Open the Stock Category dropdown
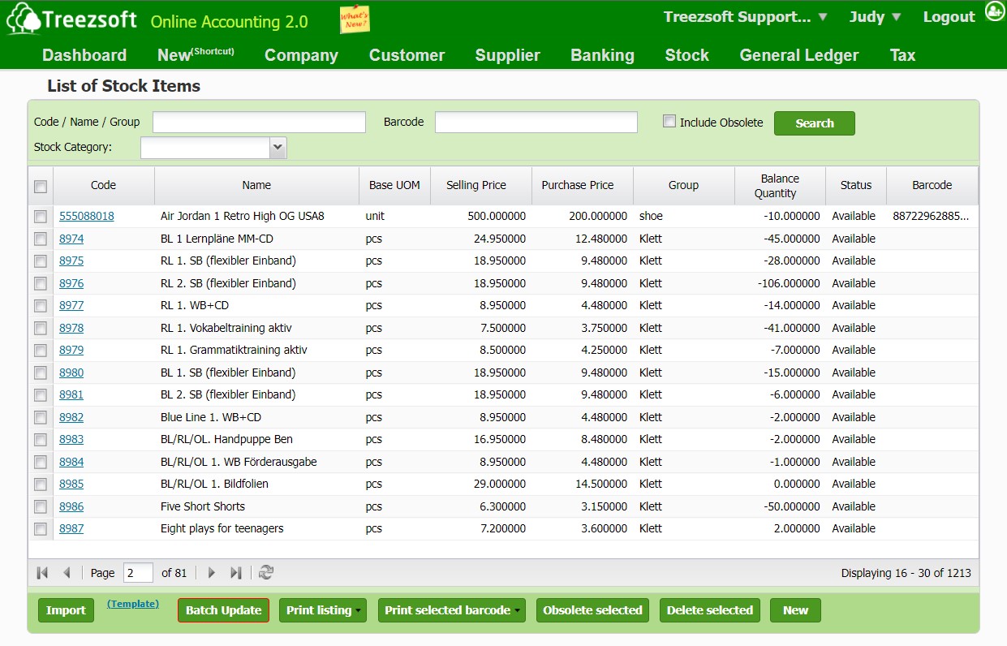Viewport: 1007px width, 646px height. 278,148
